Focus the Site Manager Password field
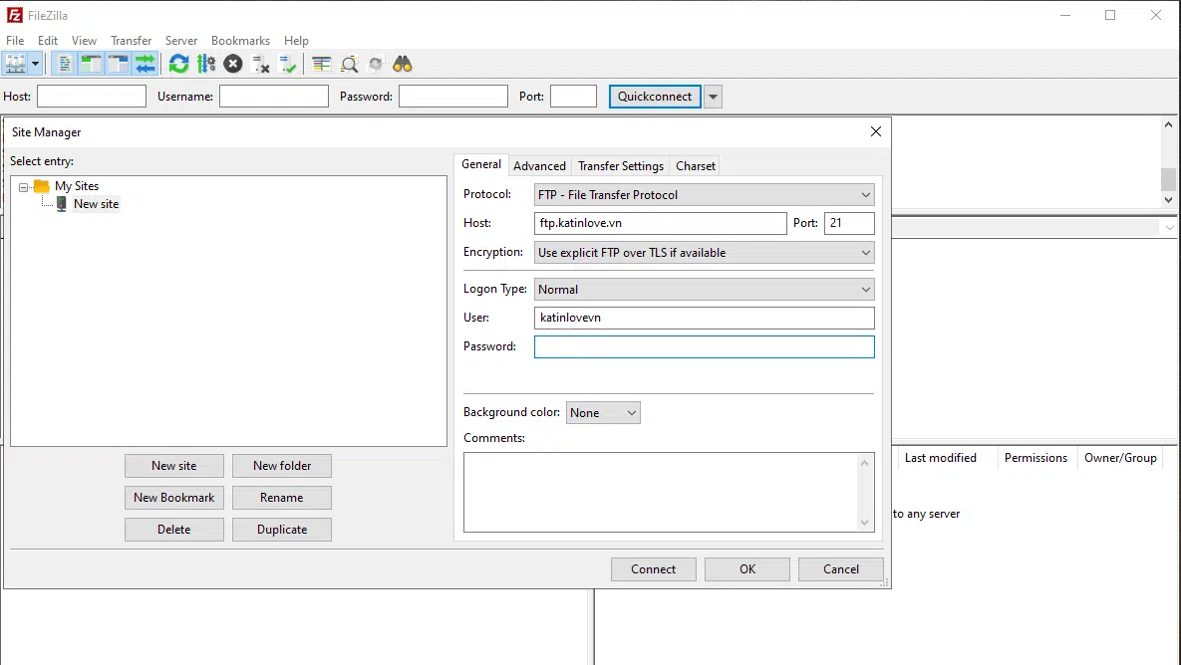Viewport: 1181px width, 665px height. point(705,346)
